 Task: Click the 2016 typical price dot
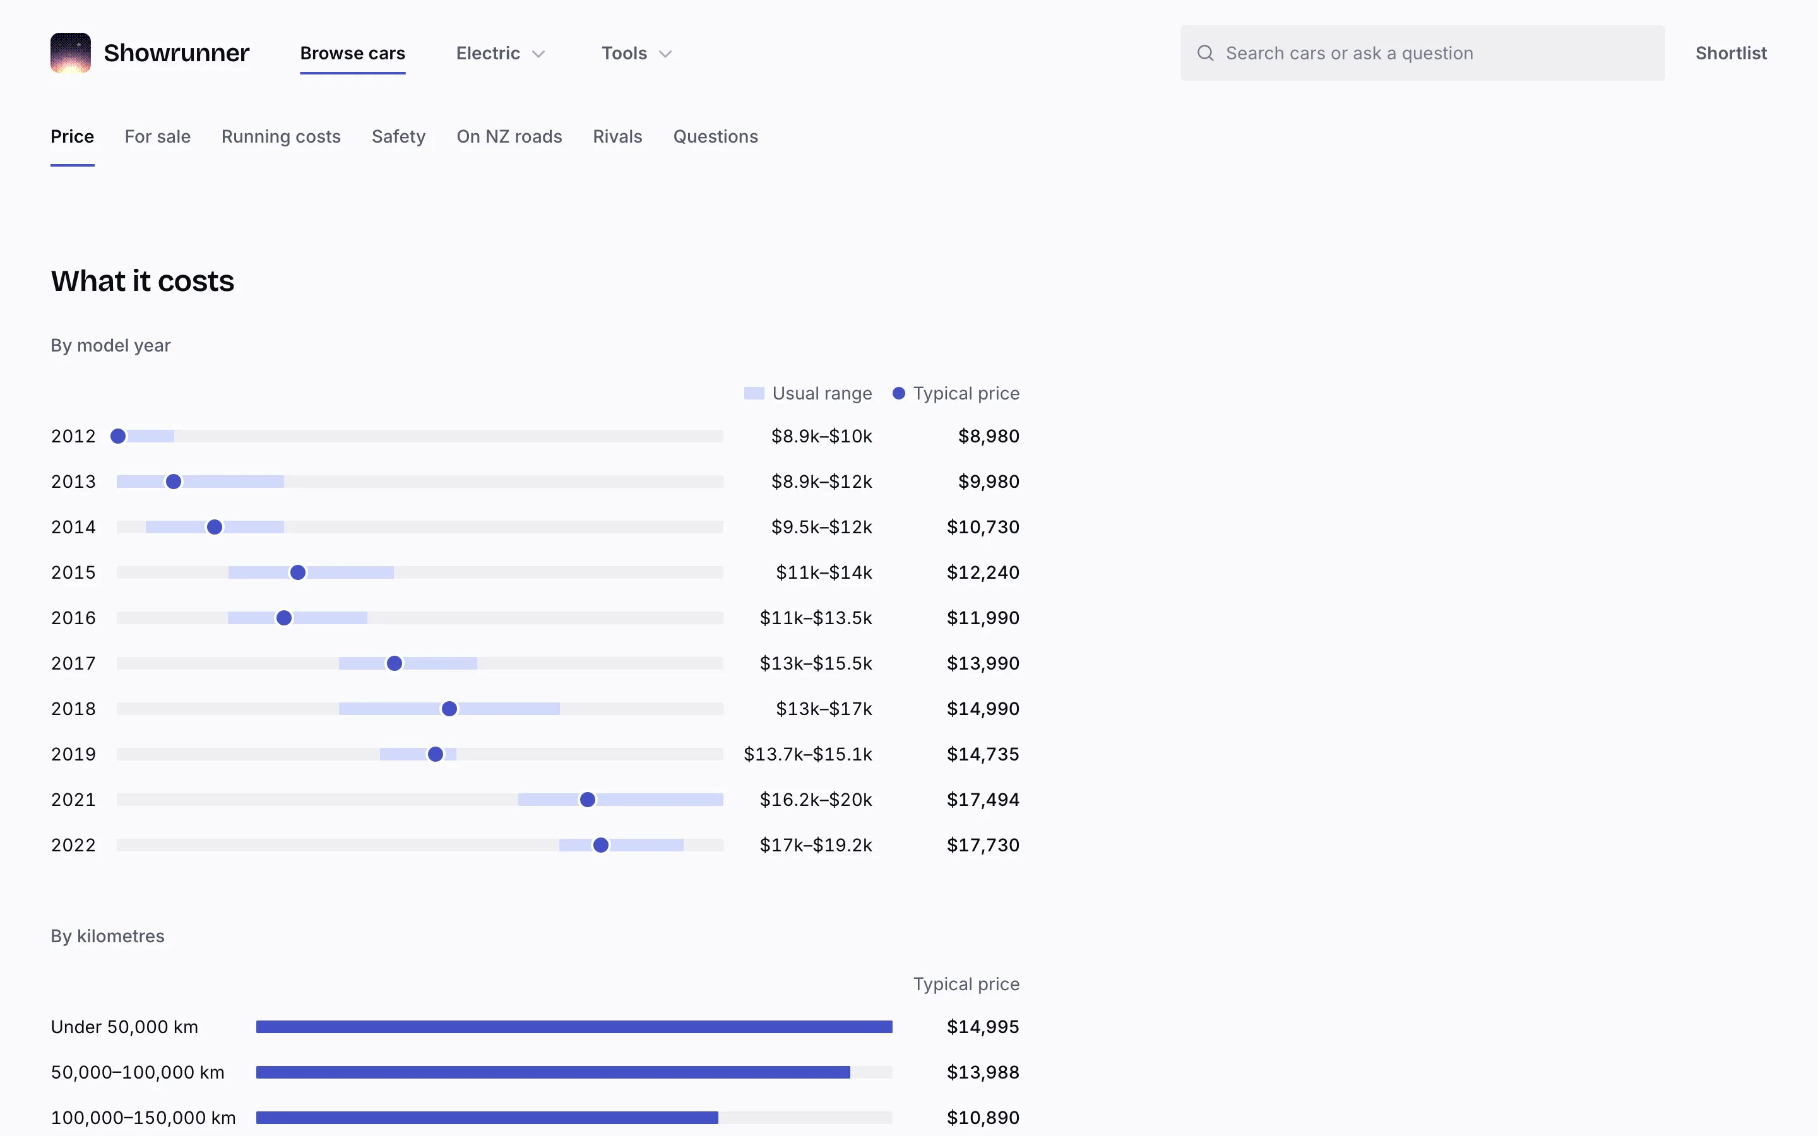point(284,618)
